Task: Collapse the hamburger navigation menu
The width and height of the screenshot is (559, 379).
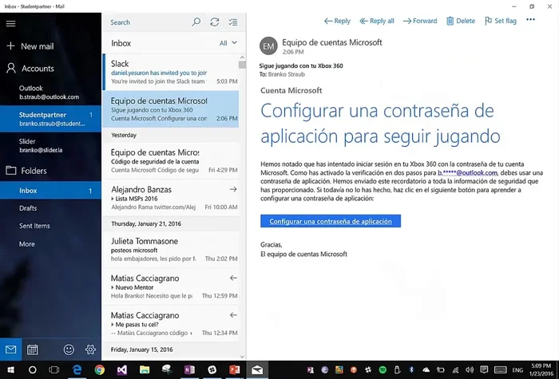Action: pyautogui.click(x=10, y=23)
